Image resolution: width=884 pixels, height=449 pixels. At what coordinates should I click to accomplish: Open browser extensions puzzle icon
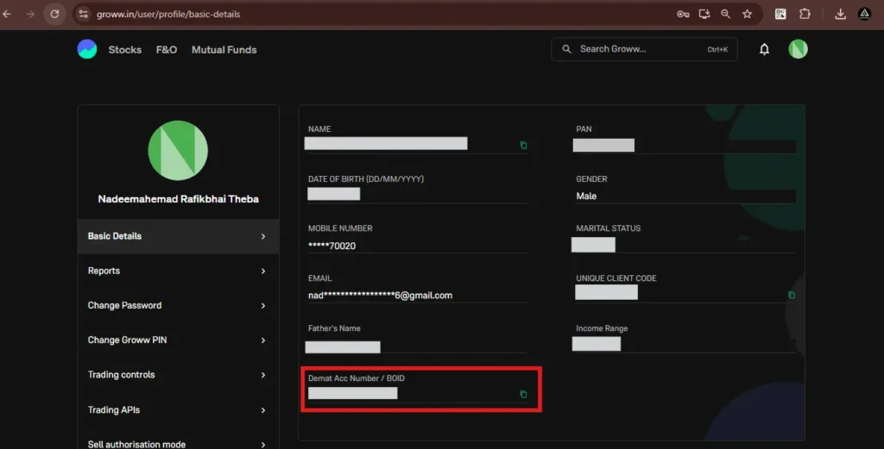[805, 14]
